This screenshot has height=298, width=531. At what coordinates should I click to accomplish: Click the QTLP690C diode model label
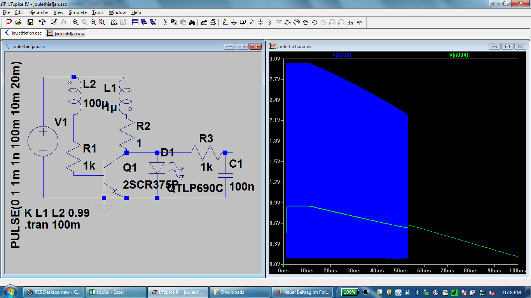pyautogui.click(x=195, y=188)
